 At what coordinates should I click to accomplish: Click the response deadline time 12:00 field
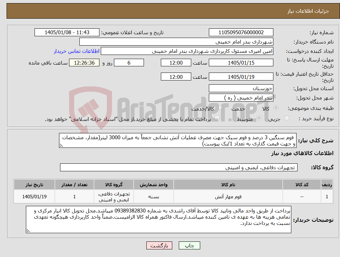coord(176,63)
